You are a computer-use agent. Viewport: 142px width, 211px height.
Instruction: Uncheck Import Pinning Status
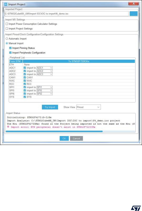(10, 48)
